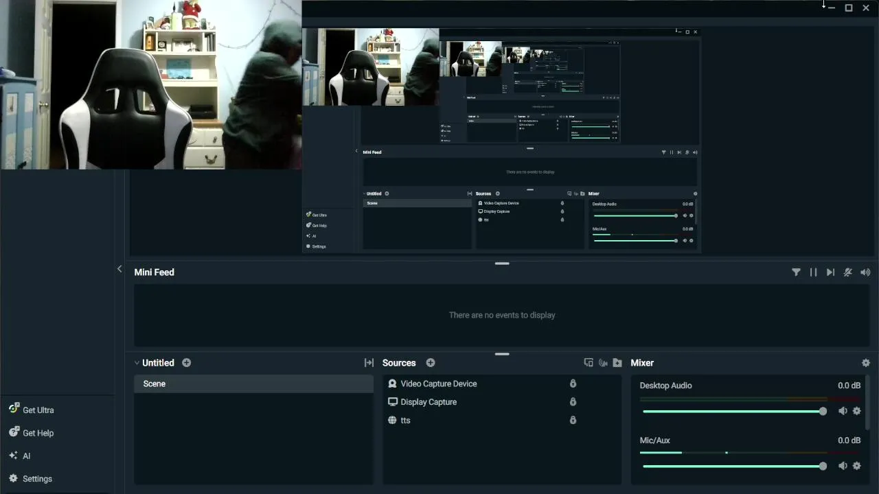Expand the Untitled scene collection dropdown
Viewport: 879px width, 494px height.
pos(137,363)
